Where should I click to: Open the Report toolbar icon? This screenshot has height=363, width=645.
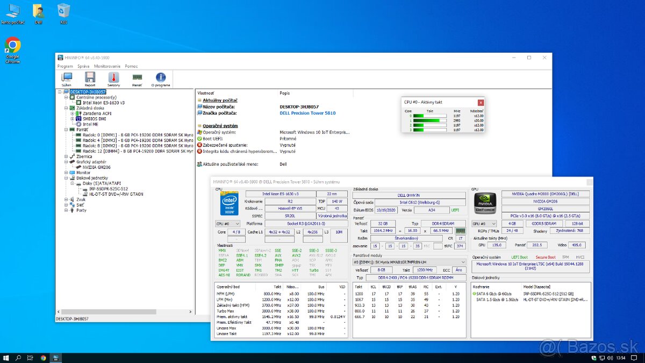click(x=89, y=76)
